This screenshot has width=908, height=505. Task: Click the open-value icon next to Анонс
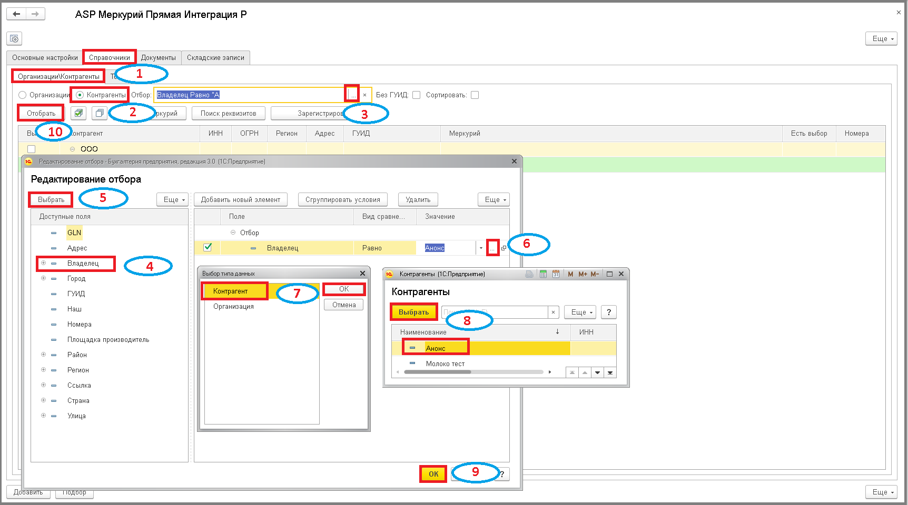click(x=504, y=248)
